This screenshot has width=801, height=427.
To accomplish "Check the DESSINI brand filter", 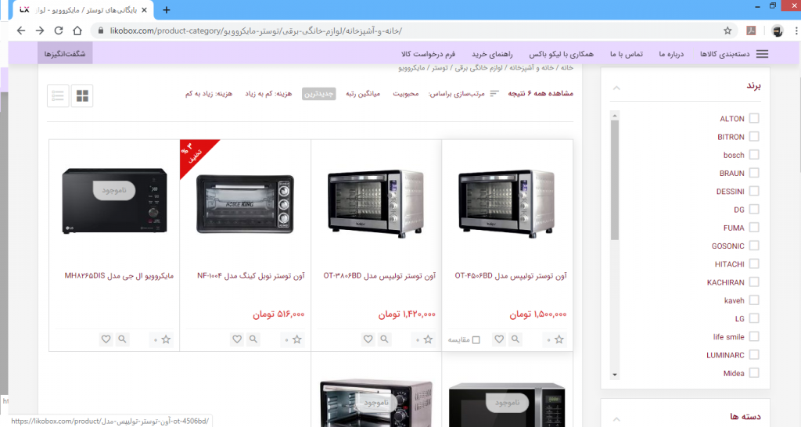I will point(754,191).
